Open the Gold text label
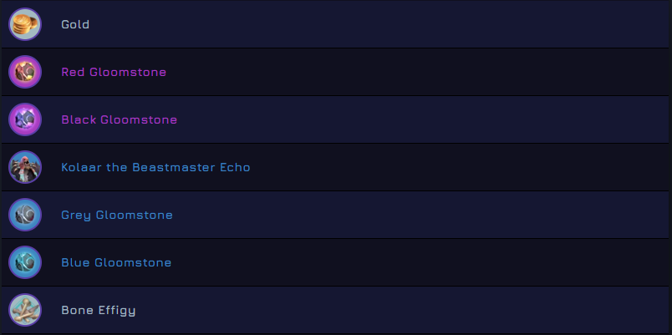The height and width of the screenshot is (335, 672). 75,24
